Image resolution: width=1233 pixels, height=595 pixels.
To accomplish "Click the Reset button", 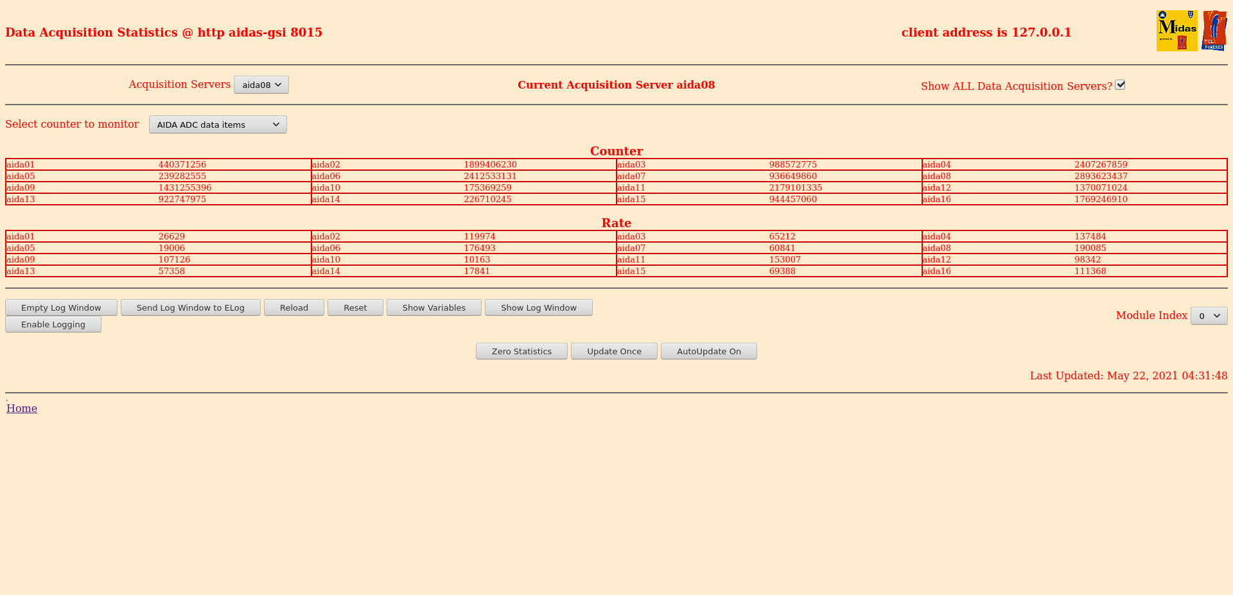I will click(355, 307).
